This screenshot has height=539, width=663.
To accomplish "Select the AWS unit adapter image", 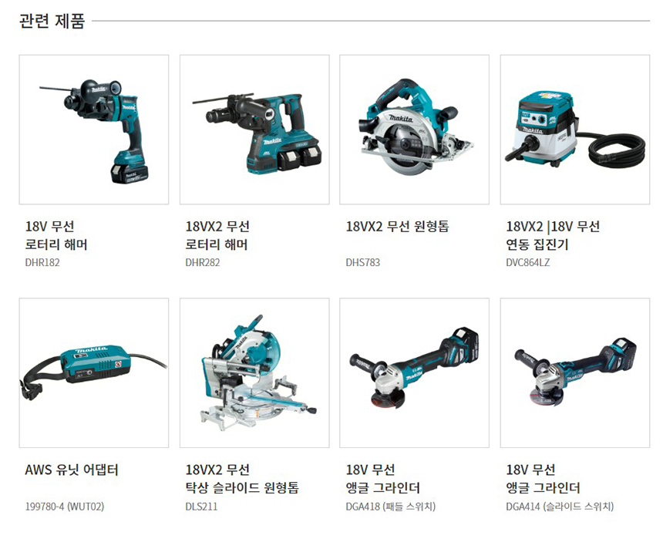I will (94, 372).
